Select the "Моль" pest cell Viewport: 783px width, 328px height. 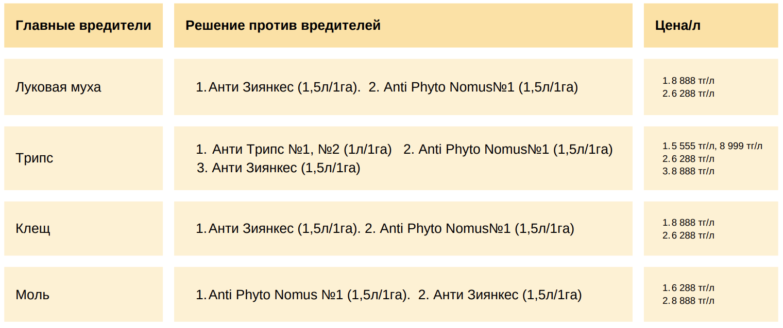tap(83, 295)
